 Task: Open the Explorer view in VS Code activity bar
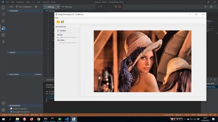click(x=3, y=7)
